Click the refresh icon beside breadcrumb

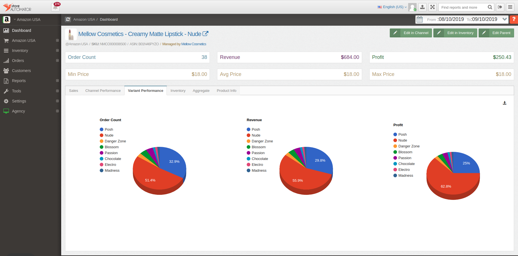[x=68, y=19]
